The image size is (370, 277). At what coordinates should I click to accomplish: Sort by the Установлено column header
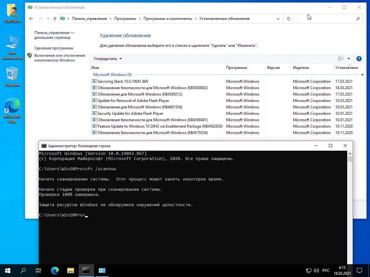[x=349, y=68]
